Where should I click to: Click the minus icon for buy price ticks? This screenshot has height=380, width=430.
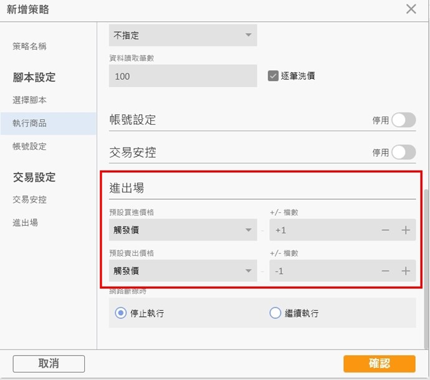coord(386,230)
